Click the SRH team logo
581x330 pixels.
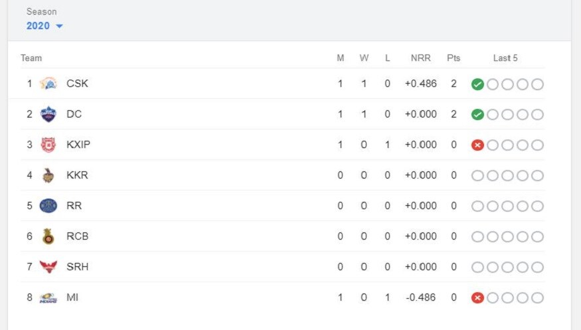coord(48,267)
